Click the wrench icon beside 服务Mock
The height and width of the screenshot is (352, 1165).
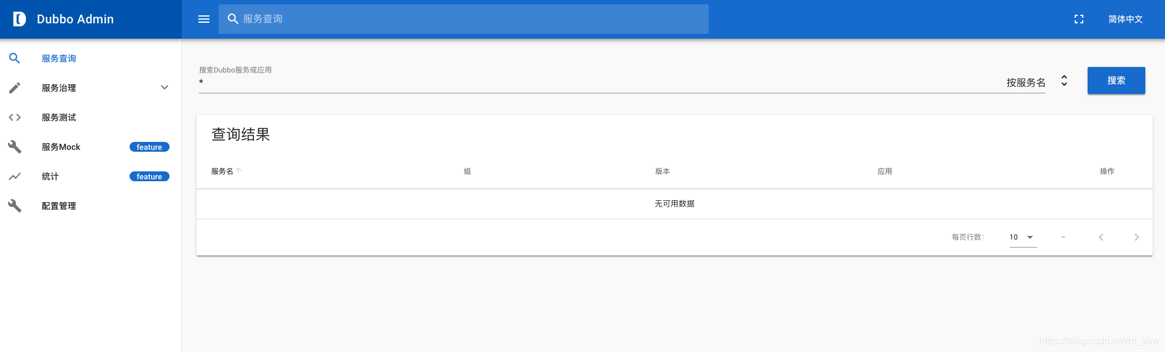pyautogui.click(x=15, y=147)
